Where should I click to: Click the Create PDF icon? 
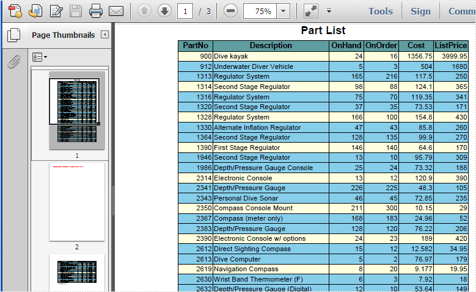[15, 11]
